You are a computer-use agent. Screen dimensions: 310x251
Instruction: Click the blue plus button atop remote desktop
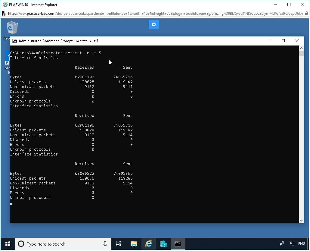154,24
